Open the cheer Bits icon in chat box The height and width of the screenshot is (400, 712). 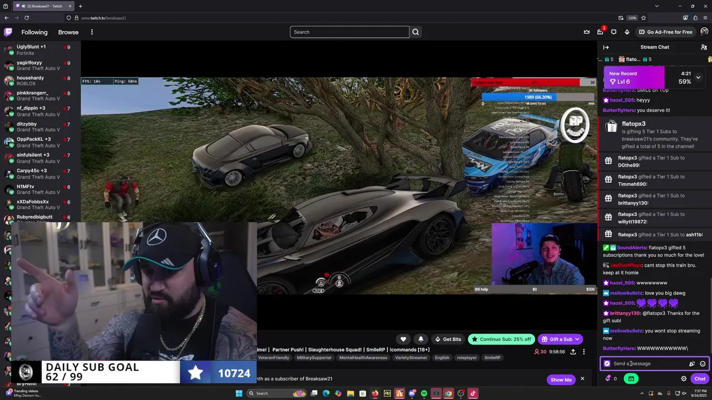(x=692, y=364)
